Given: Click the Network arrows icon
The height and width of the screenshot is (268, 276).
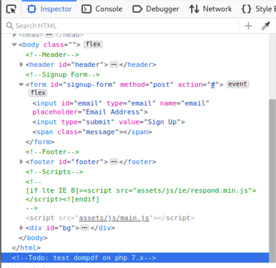Looking at the screenshot, I should 194,9.
